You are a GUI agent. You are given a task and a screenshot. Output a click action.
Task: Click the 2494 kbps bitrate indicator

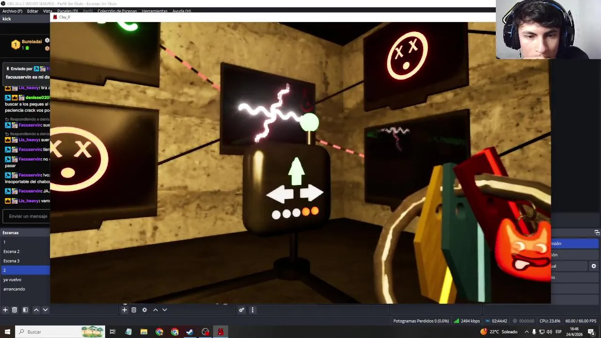tap(467, 321)
